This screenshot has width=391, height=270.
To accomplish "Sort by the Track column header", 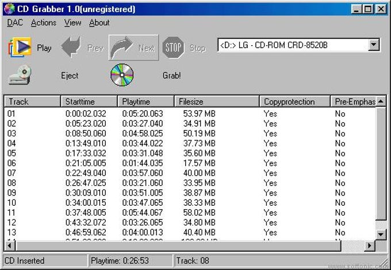I will pos(32,101).
